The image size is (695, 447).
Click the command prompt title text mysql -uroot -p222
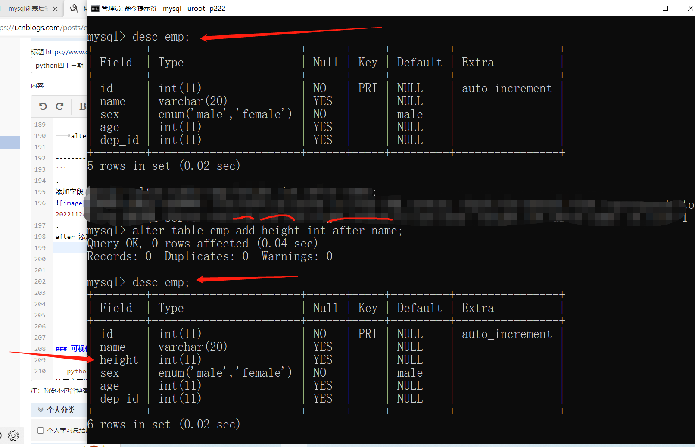point(194,9)
